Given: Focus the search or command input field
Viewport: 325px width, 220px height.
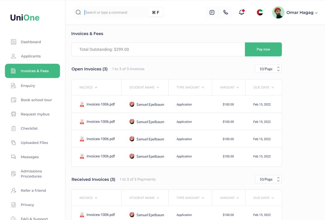Looking at the screenshot, I should pyautogui.click(x=115, y=12).
